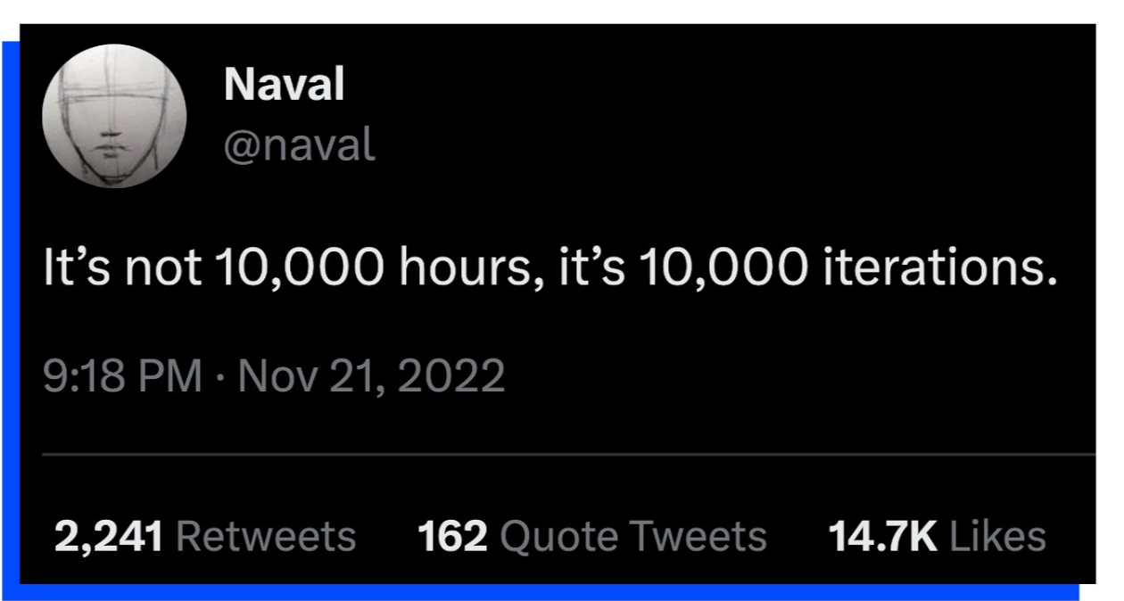Show who liked via Likes label

click(x=997, y=537)
